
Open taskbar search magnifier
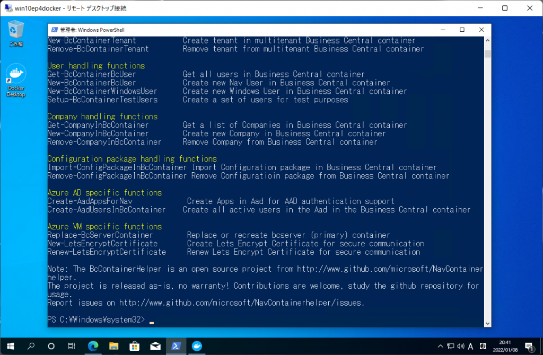click(x=31, y=346)
